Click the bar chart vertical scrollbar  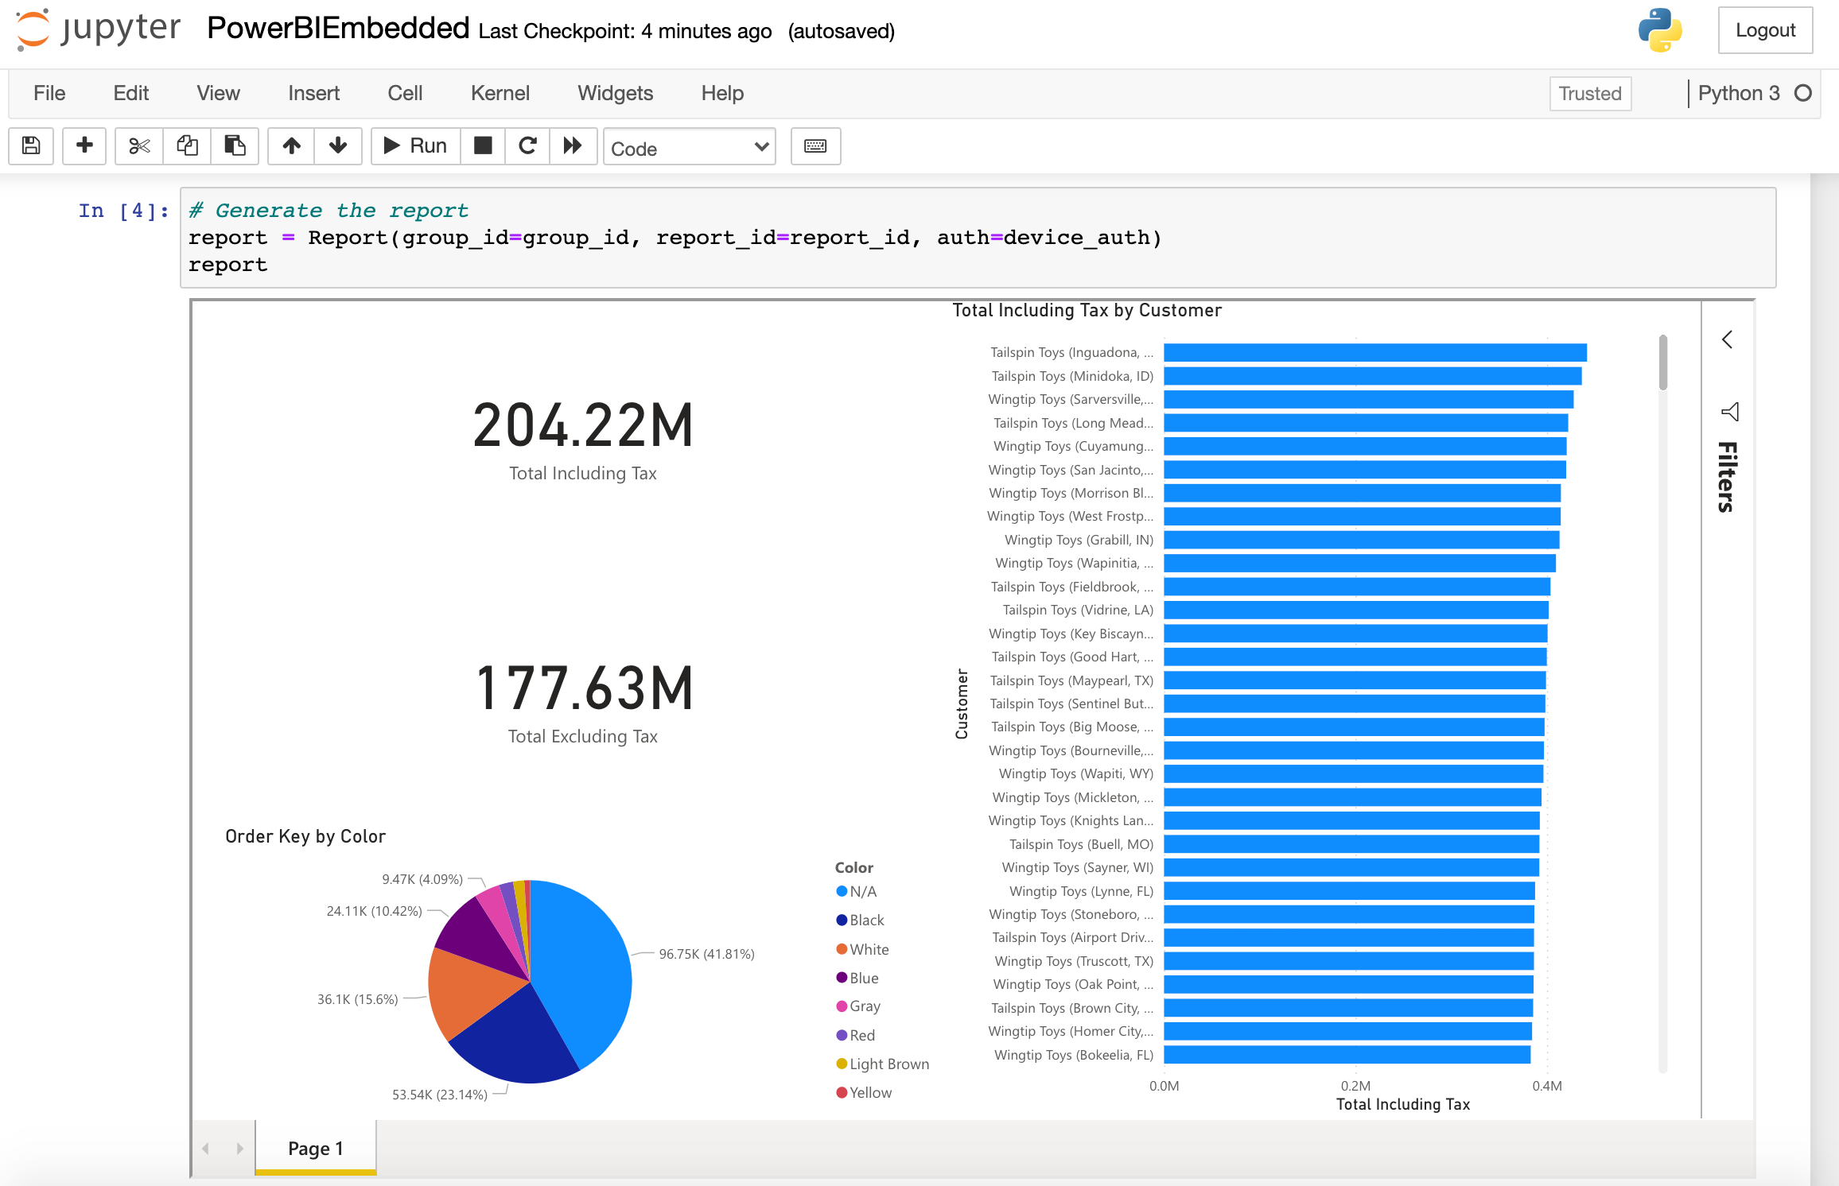click(1662, 363)
